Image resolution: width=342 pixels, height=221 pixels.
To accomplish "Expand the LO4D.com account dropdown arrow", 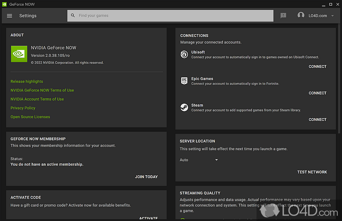I will (x=333, y=16).
